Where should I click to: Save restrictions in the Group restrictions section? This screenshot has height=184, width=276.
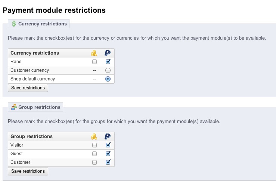28,171
